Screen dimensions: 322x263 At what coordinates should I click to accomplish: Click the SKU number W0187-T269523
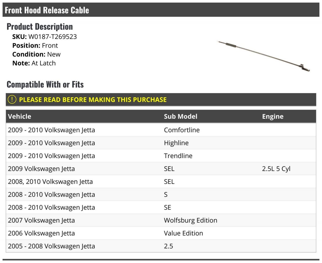[x=53, y=37]
